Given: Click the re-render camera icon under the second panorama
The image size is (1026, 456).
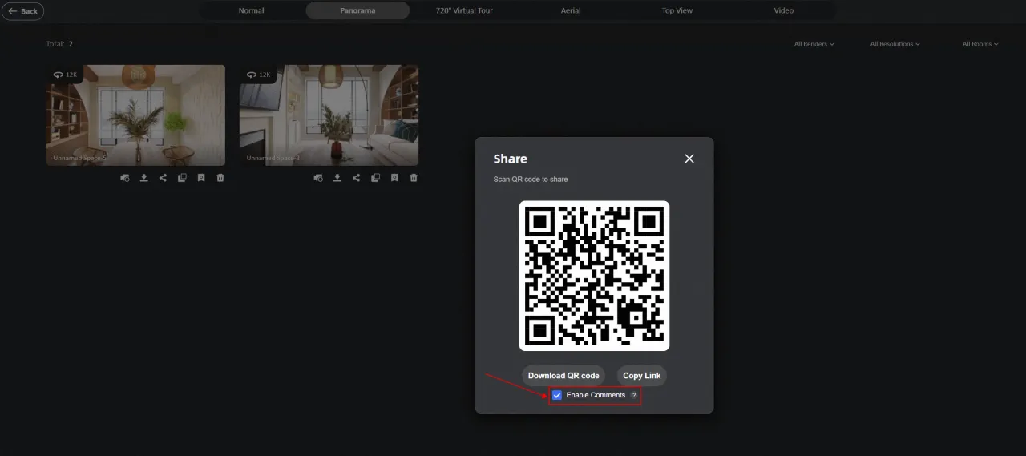Looking at the screenshot, I should point(318,178).
